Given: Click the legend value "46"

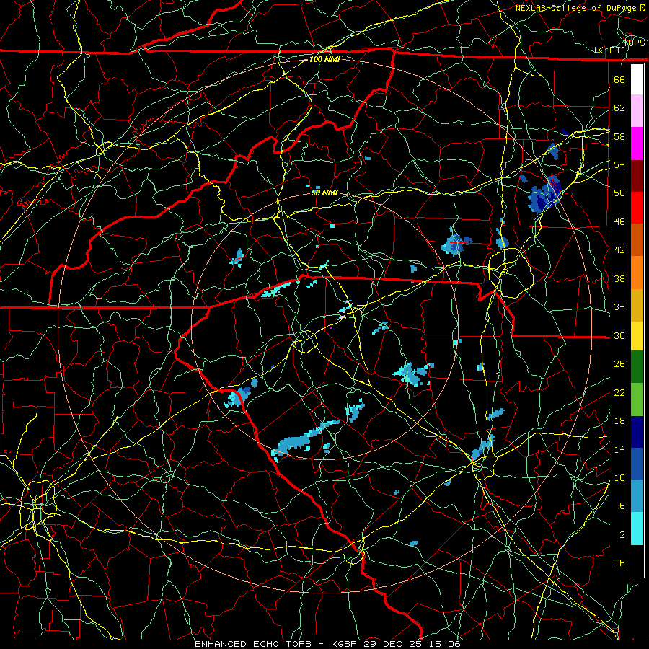Looking at the screenshot, I should tap(619, 222).
